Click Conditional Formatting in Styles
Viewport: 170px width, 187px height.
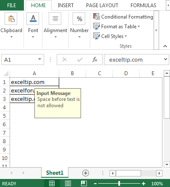123,17
